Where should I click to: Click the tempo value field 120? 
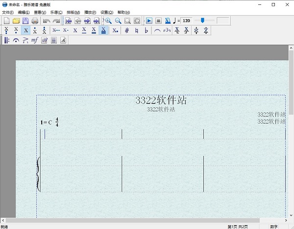187,21
